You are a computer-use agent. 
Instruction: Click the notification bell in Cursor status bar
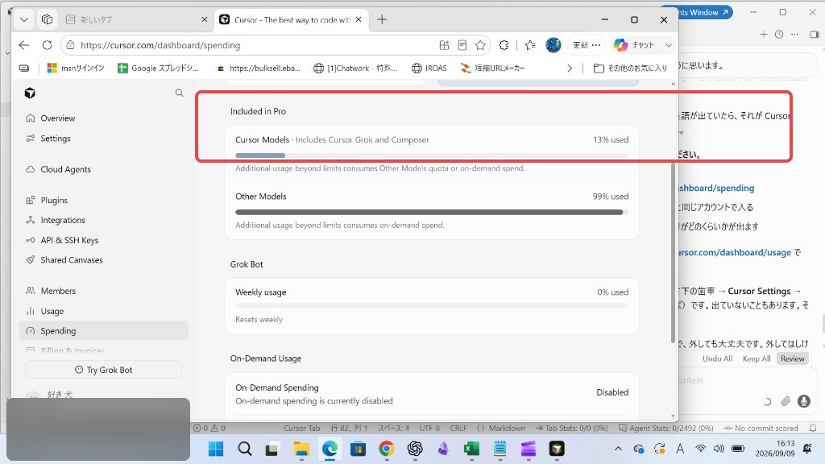[x=813, y=428]
